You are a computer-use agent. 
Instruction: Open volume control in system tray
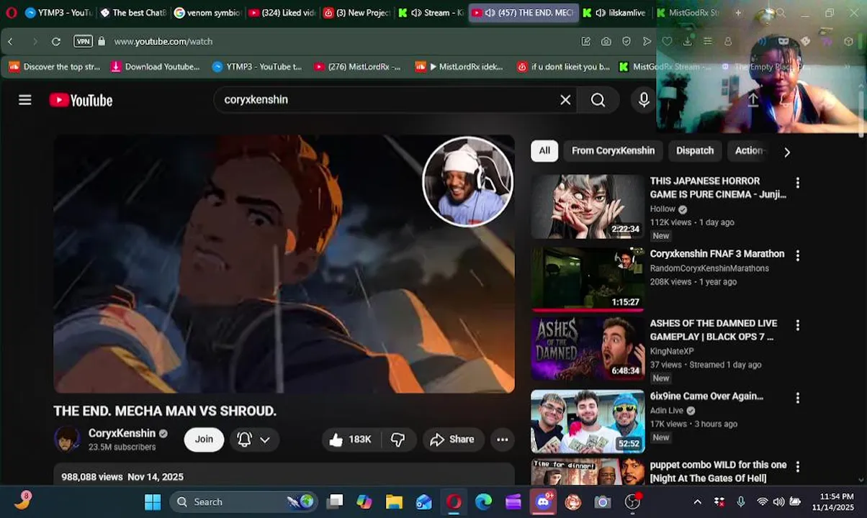tap(778, 502)
